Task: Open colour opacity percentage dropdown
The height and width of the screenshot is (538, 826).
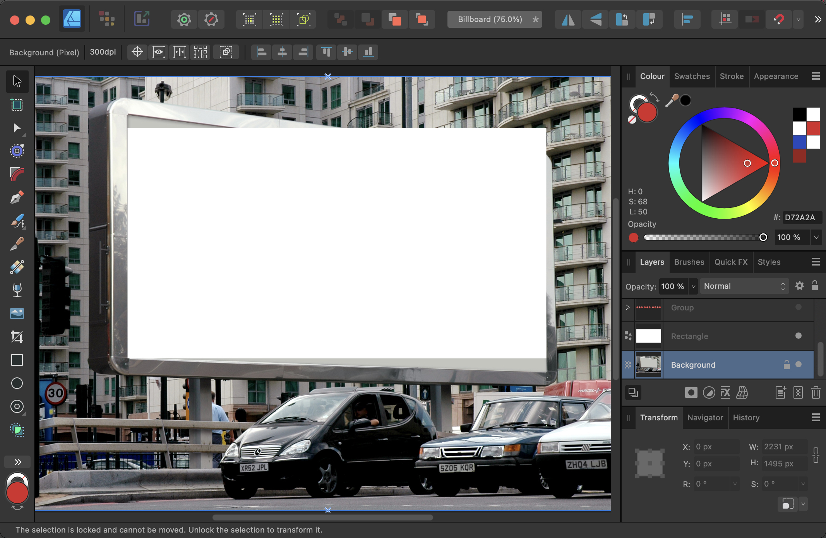Action: tap(816, 237)
